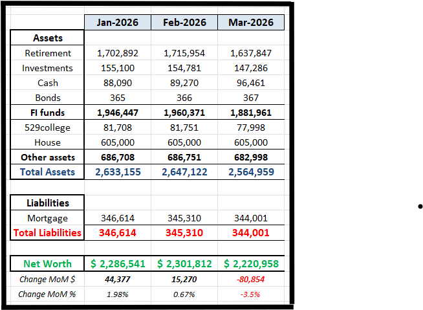This screenshot has width=423, height=310.
Task: Click the Liabilities section heading cell
Action: [x=48, y=203]
